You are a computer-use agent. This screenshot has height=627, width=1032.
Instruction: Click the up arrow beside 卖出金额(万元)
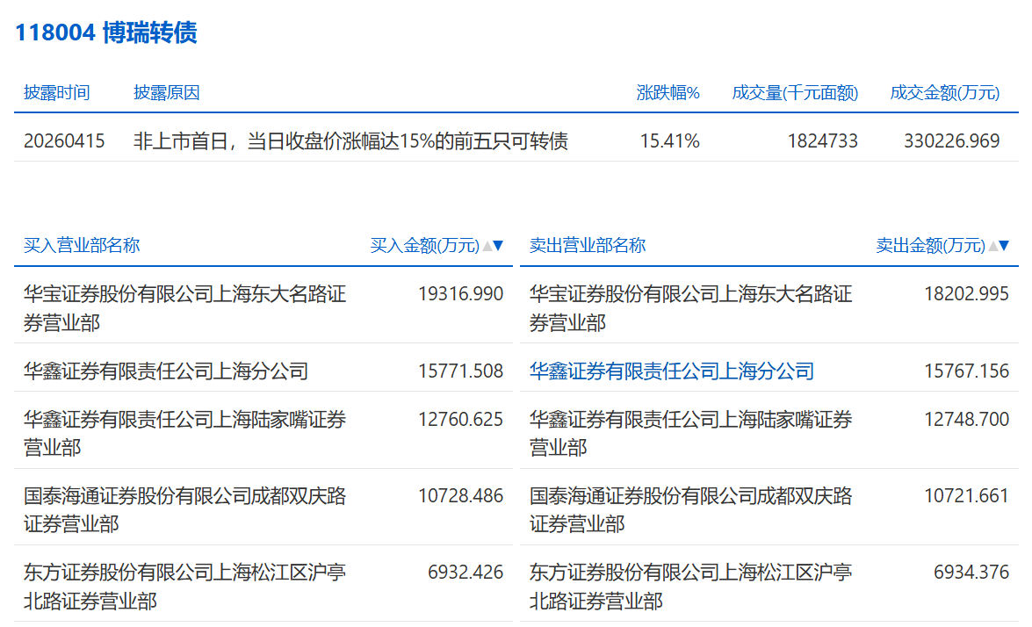coord(992,246)
